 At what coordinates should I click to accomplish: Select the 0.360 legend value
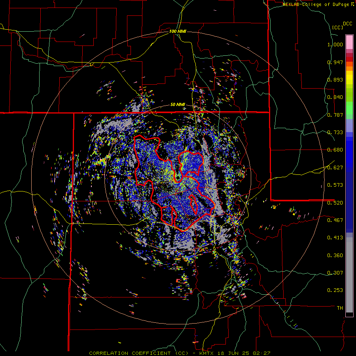point(335,256)
